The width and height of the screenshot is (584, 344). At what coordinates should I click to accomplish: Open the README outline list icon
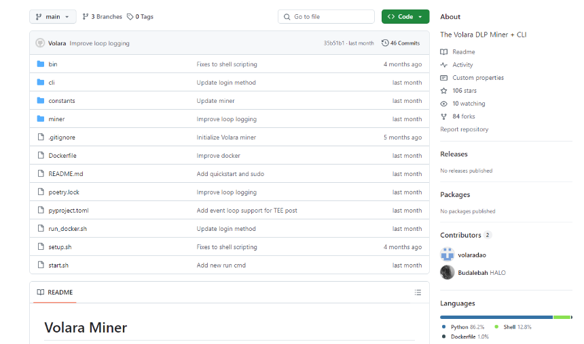pos(418,293)
